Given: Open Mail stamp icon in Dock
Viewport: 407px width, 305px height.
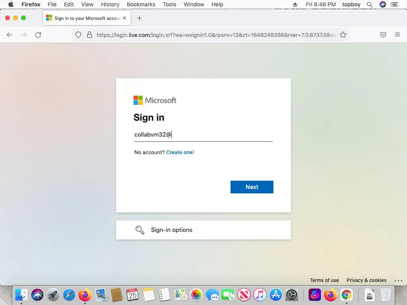Looking at the screenshot, I should point(101,295).
